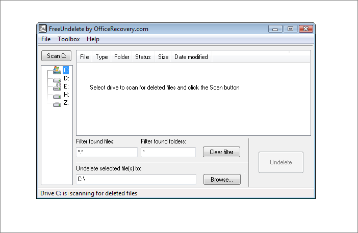Click the E: drive icon in tree
358x233 pixels.
pyautogui.click(x=57, y=86)
